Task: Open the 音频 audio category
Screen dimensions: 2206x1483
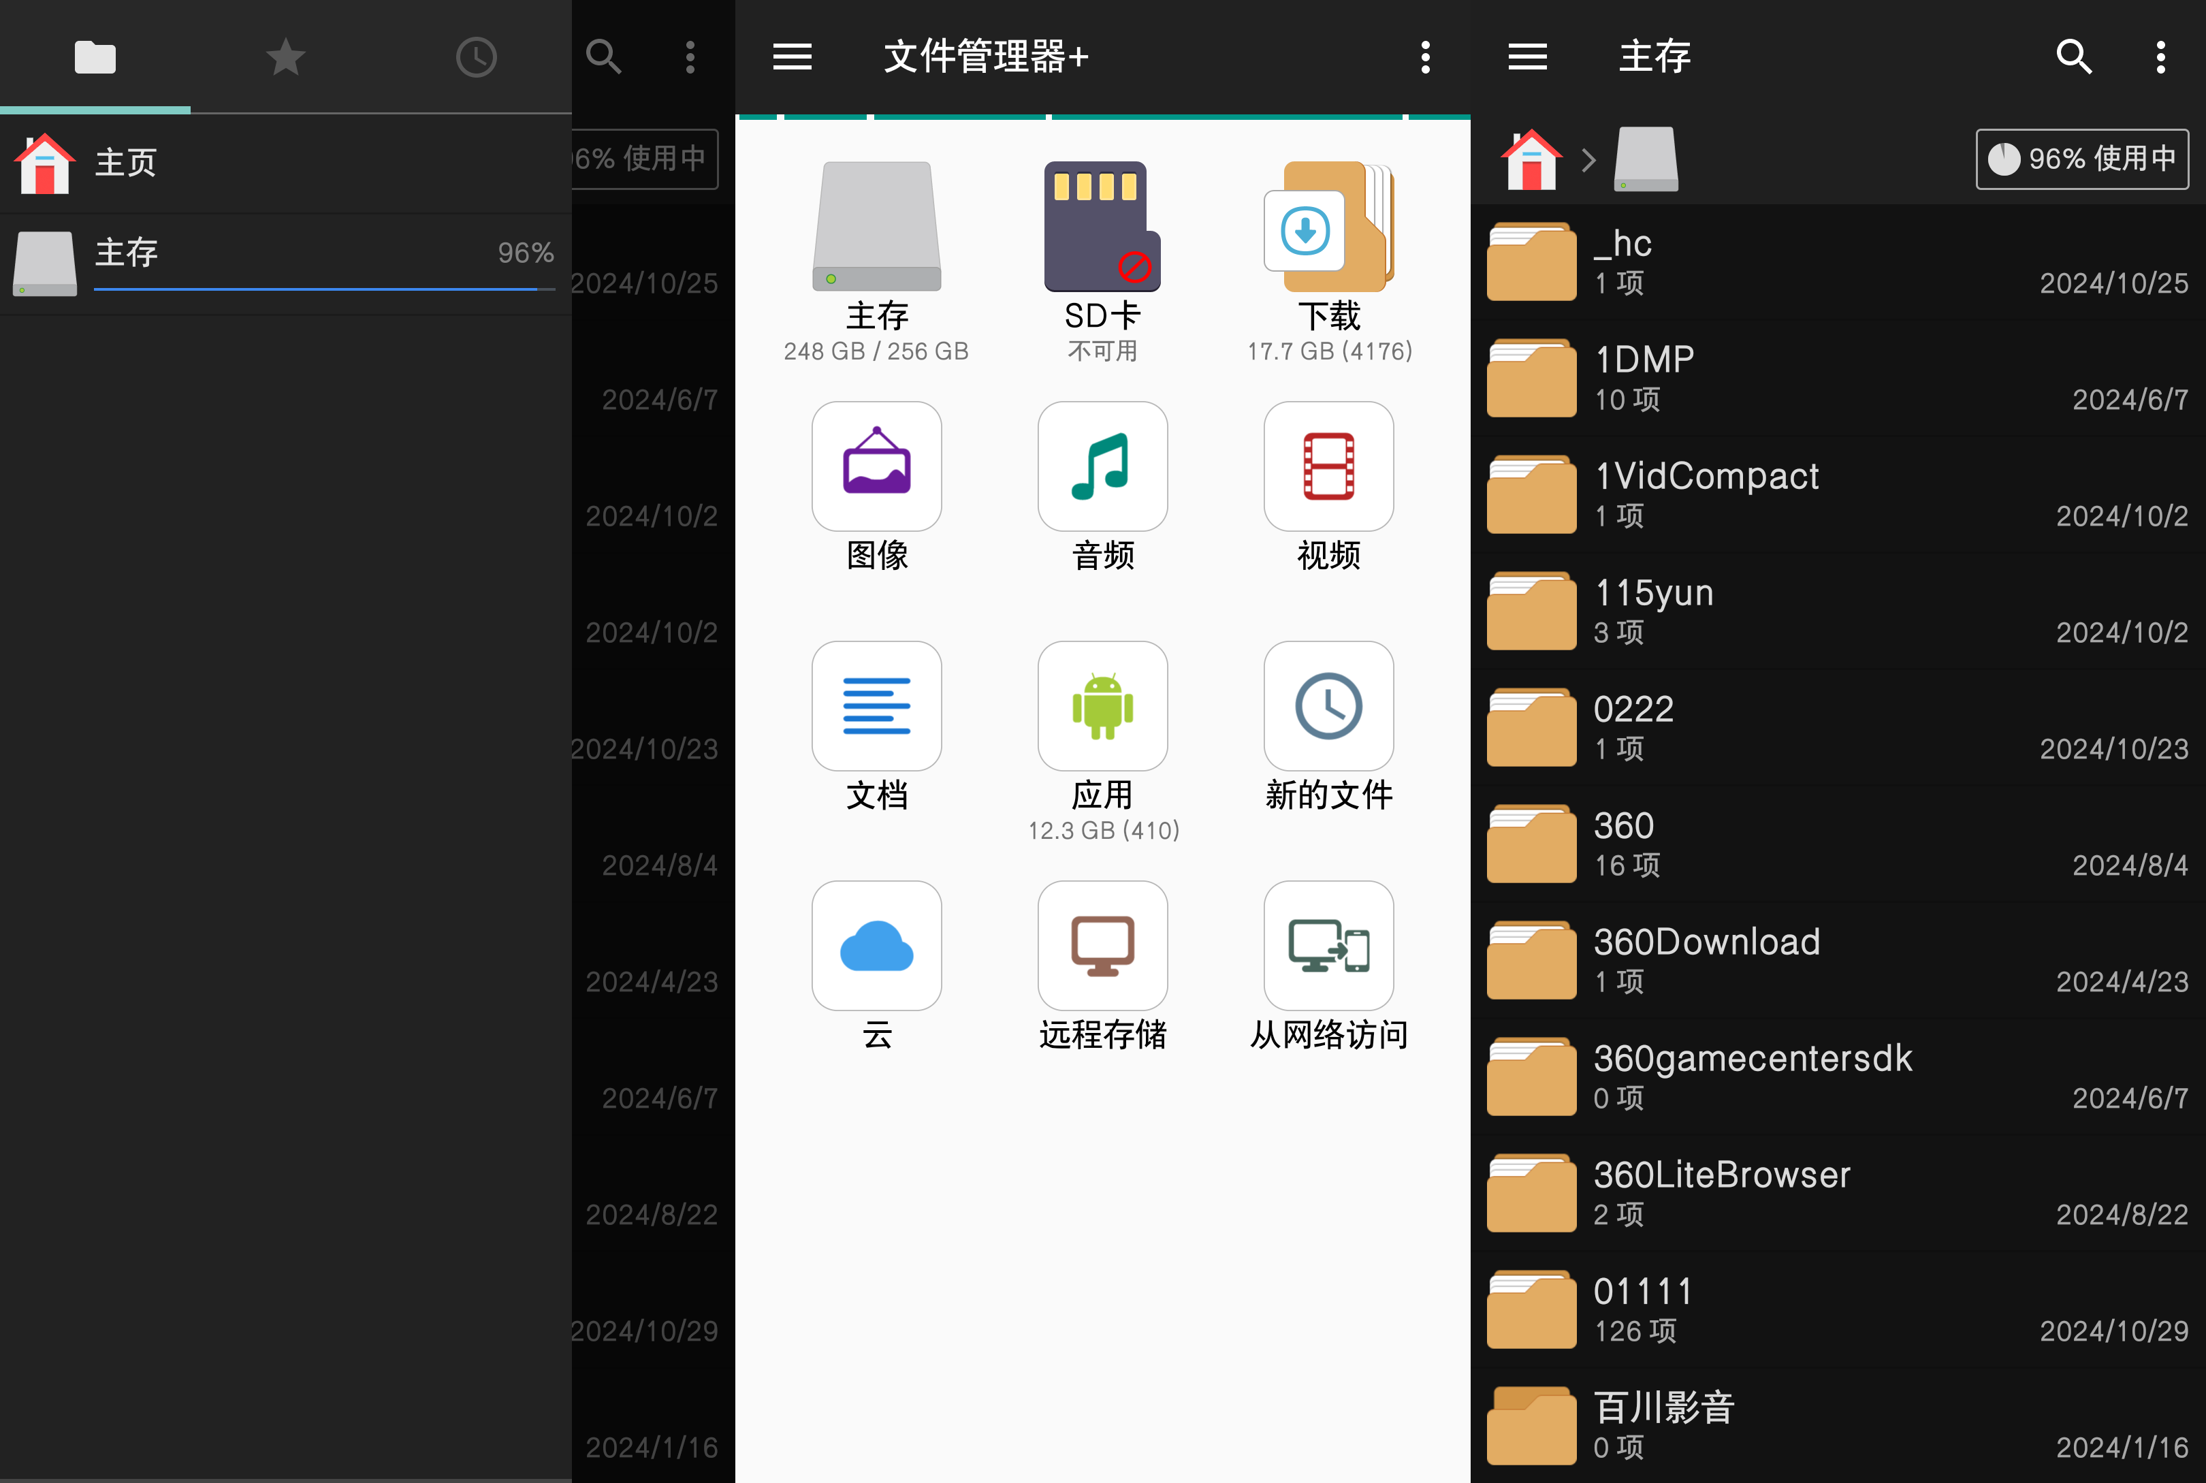Action: coord(1102,466)
